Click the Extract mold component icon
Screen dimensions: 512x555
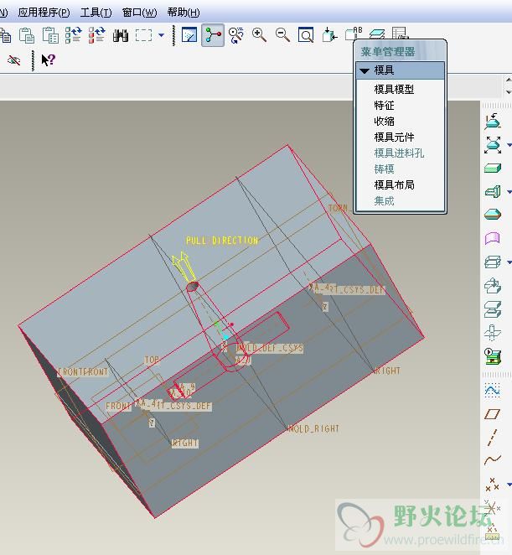[x=493, y=286]
